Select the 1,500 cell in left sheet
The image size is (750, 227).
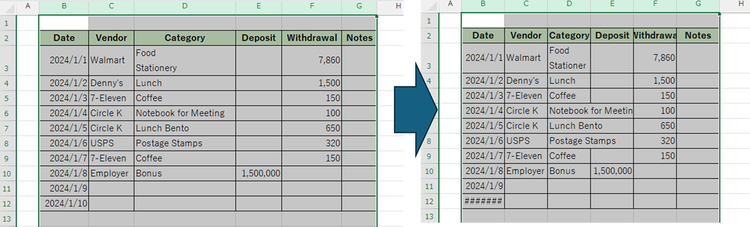click(x=312, y=83)
